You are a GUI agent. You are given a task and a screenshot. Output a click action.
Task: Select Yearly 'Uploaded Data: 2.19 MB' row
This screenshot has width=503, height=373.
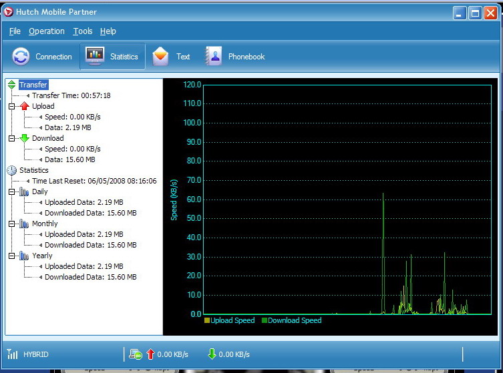(84, 266)
